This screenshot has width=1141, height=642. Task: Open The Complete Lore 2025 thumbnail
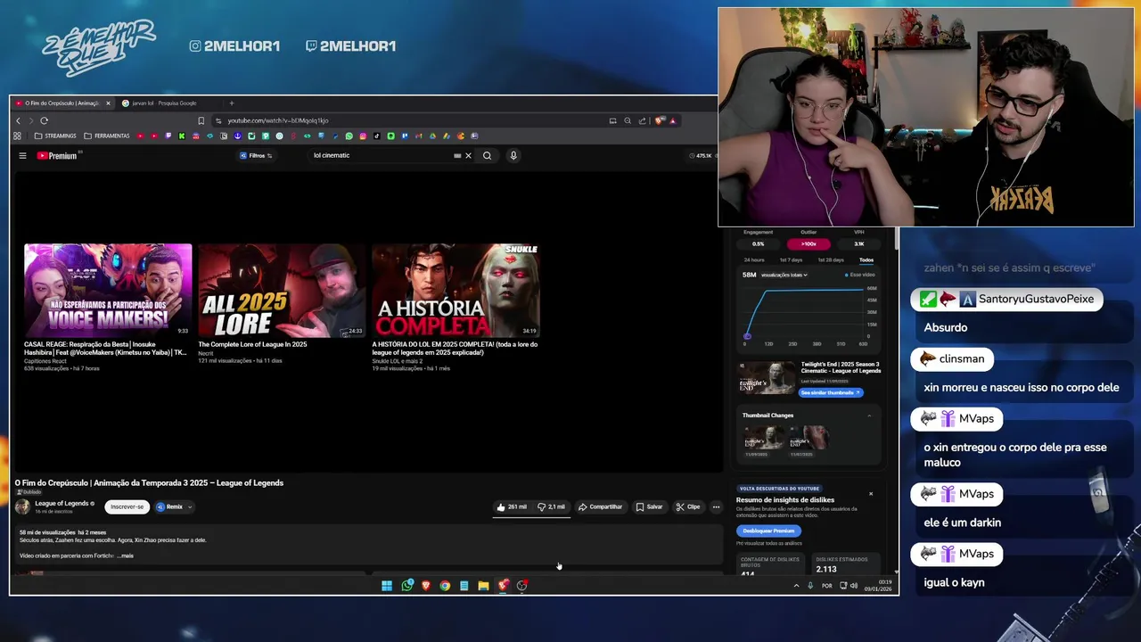coord(282,291)
